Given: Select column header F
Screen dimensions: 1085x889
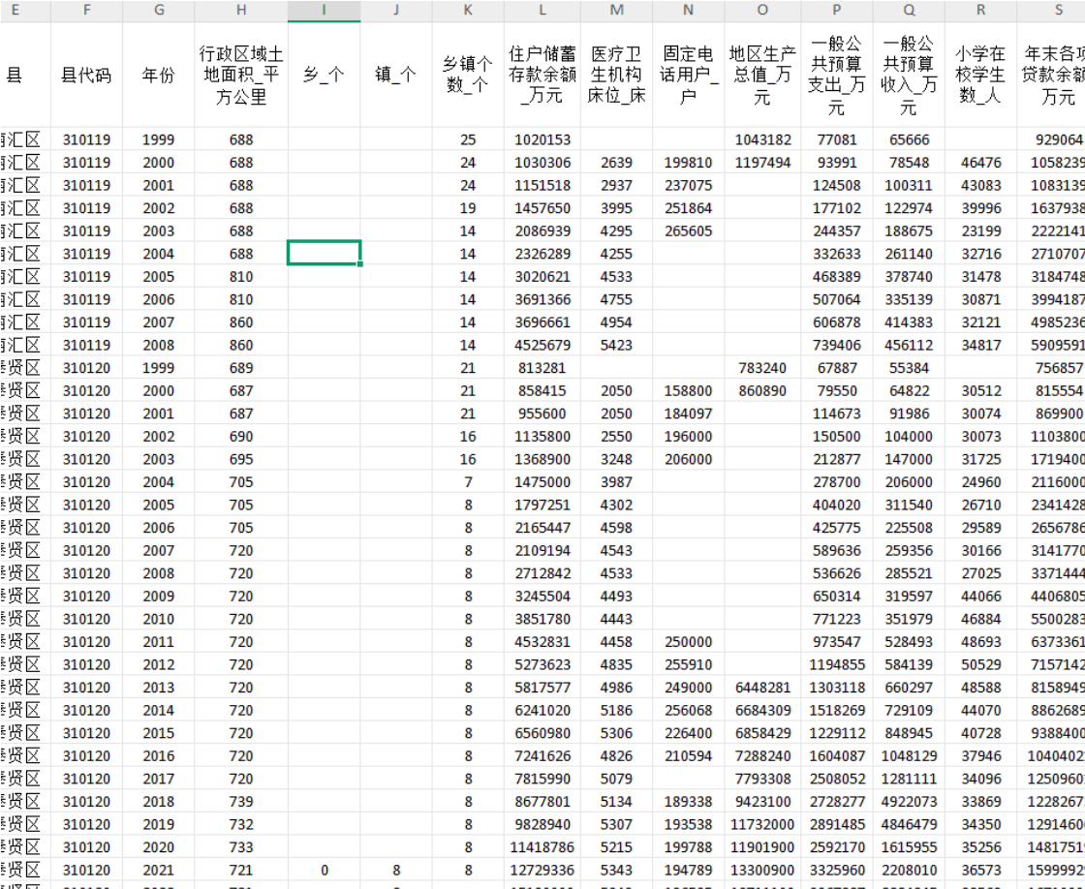Looking at the screenshot, I should (86, 11).
